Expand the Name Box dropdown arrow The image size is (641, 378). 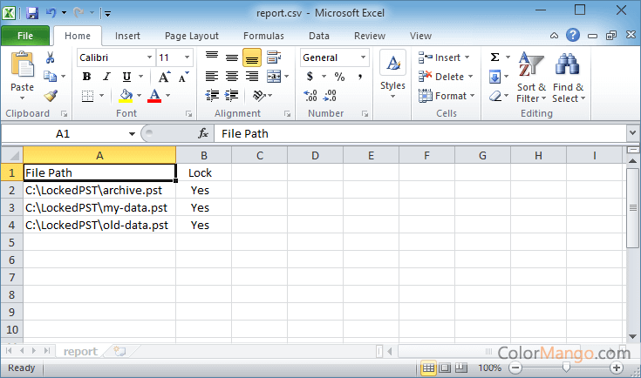132,133
